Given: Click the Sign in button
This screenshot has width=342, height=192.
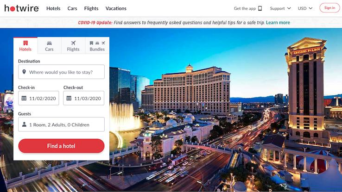Looking at the screenshot, I should [329, 8].
